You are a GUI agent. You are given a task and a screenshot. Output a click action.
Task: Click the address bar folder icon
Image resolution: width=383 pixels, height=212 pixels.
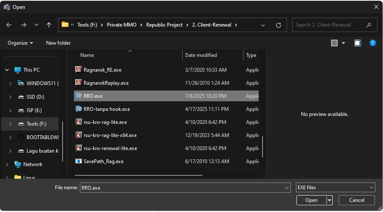coord(65,24)
